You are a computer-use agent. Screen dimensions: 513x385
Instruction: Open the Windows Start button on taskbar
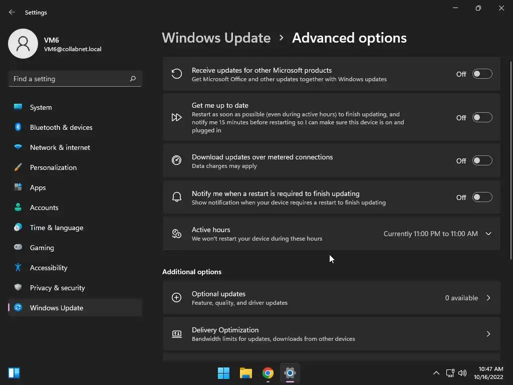(224, 373)
